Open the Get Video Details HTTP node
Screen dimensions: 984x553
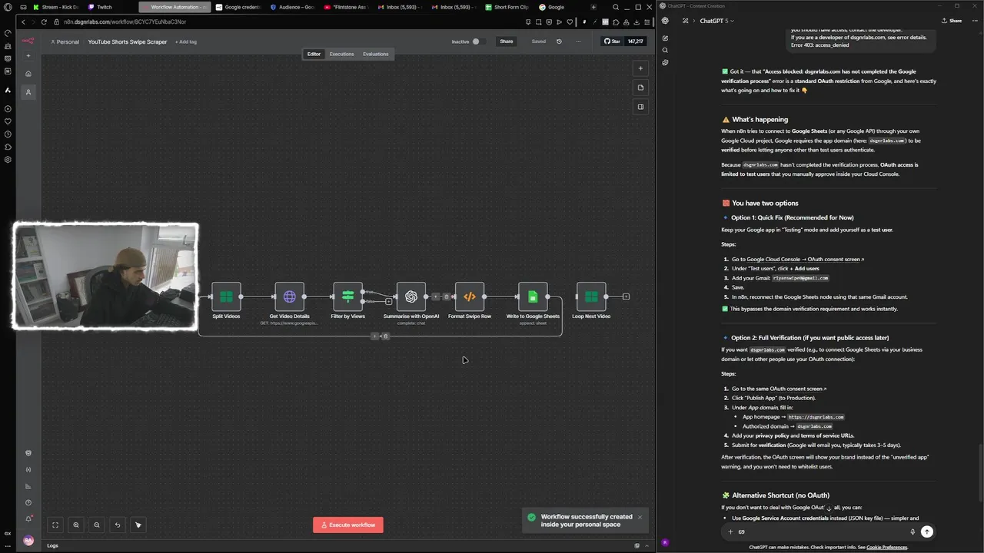tap(289, 296)
